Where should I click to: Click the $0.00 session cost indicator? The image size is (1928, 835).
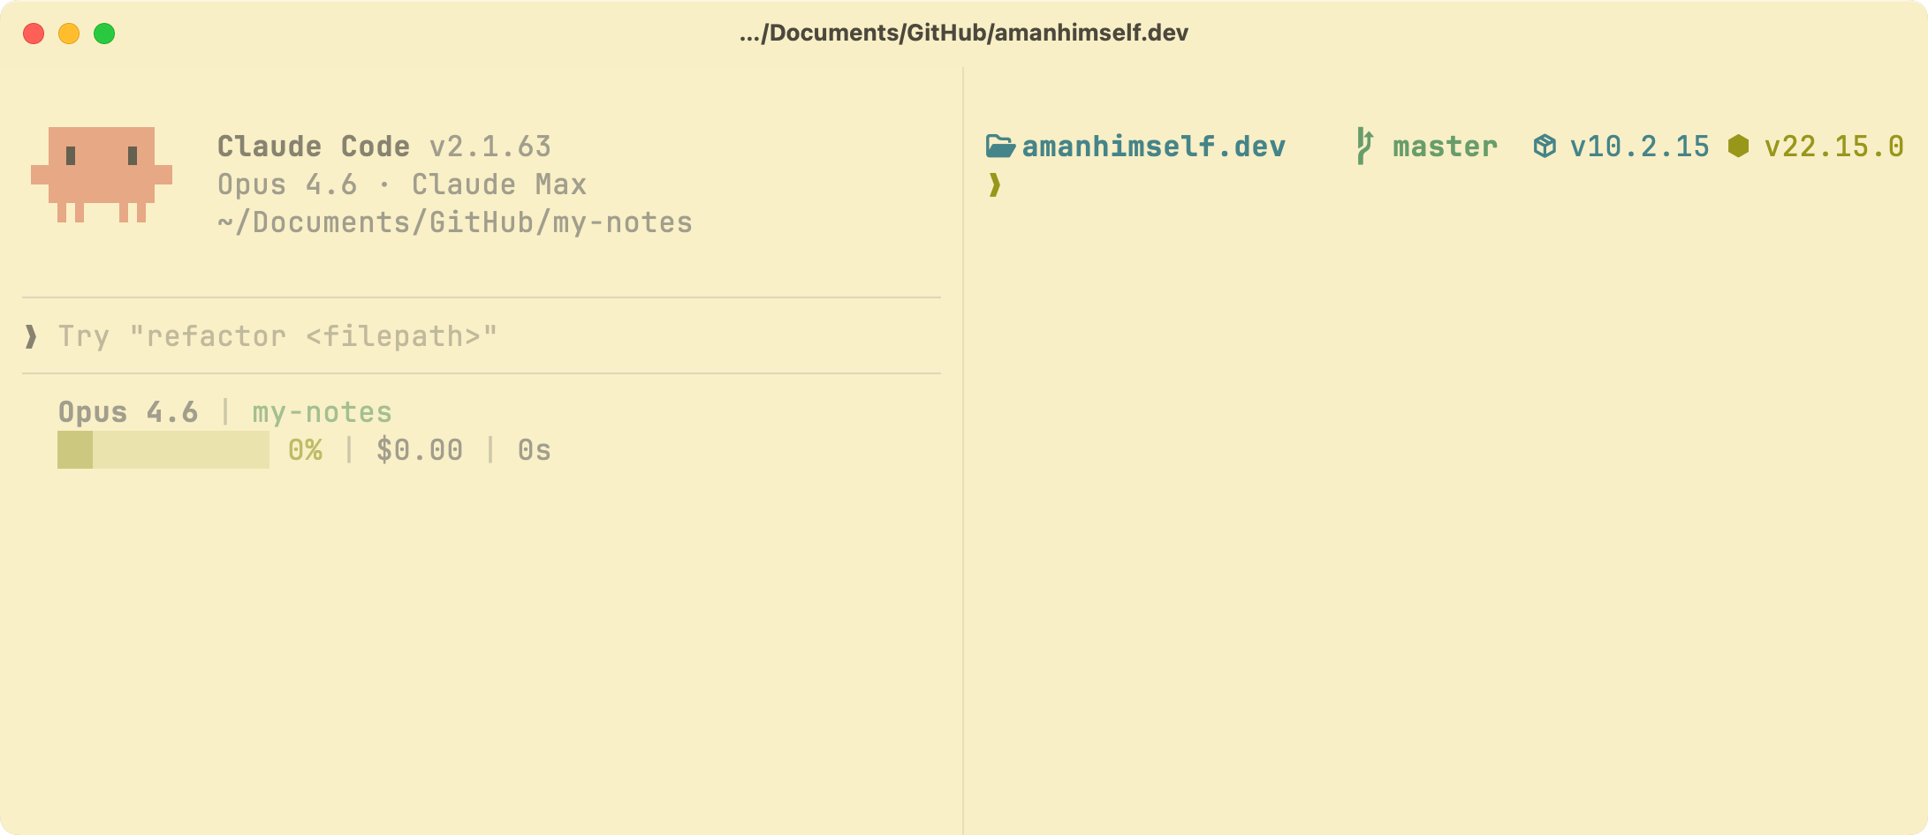[x=419, y=450]
